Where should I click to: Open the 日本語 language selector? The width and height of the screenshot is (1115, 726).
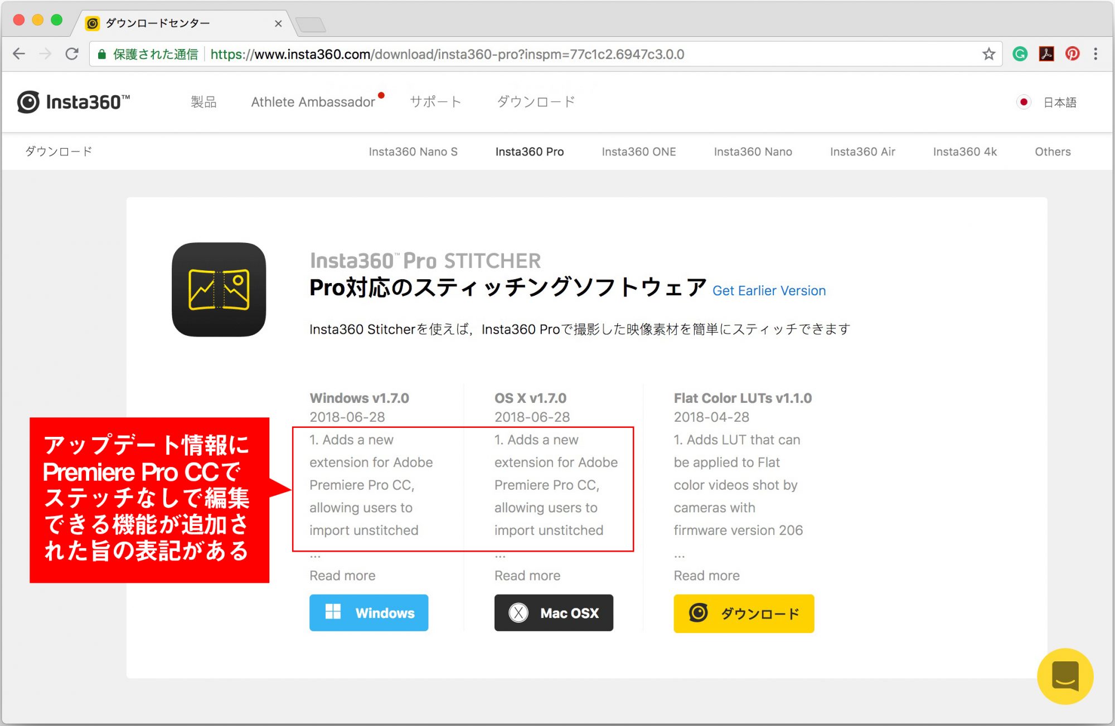[x=1059, y=103]
